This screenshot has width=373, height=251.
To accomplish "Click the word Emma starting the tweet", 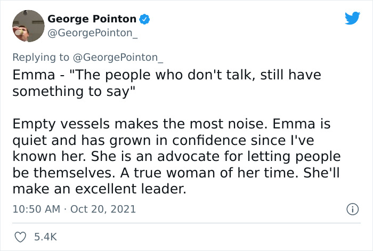I will (x=34, y=75).
